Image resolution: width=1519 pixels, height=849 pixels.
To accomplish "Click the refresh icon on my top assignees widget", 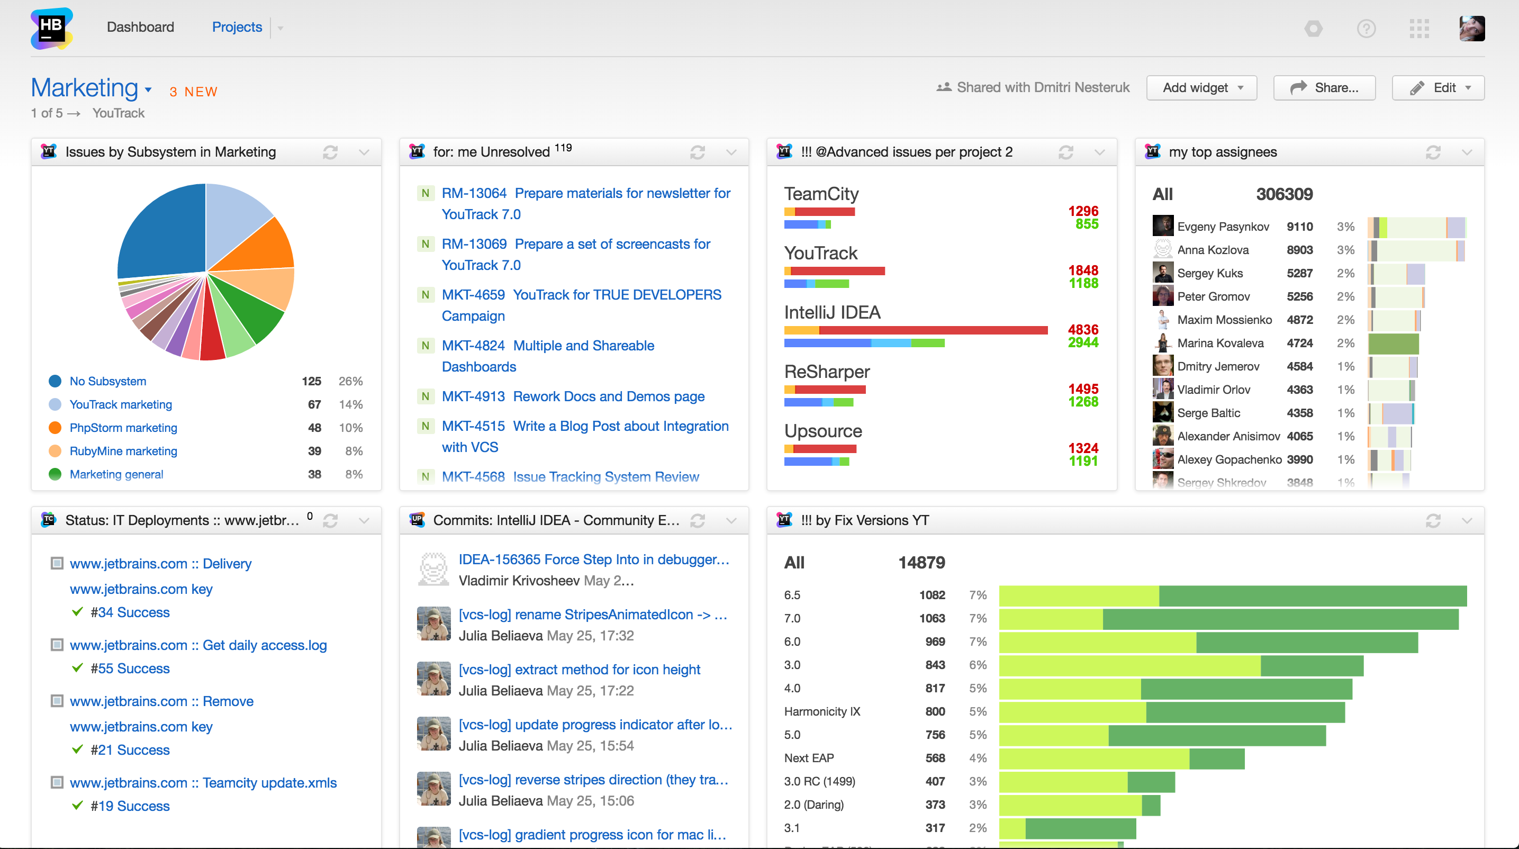I will click(x=1433, y=150).
